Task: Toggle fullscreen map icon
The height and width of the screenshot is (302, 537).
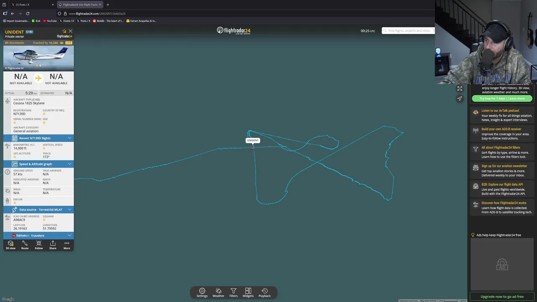Action: tap(460, 89)
